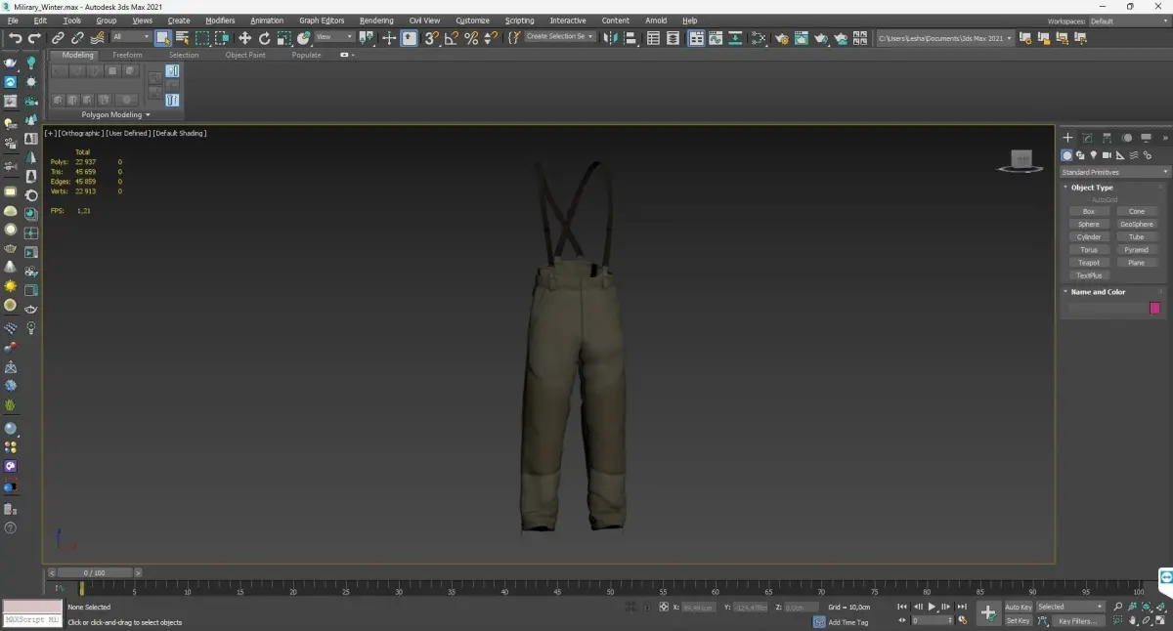
Task: Toggle Window/Crossing selection mode
Action: [x=223, y=38]
